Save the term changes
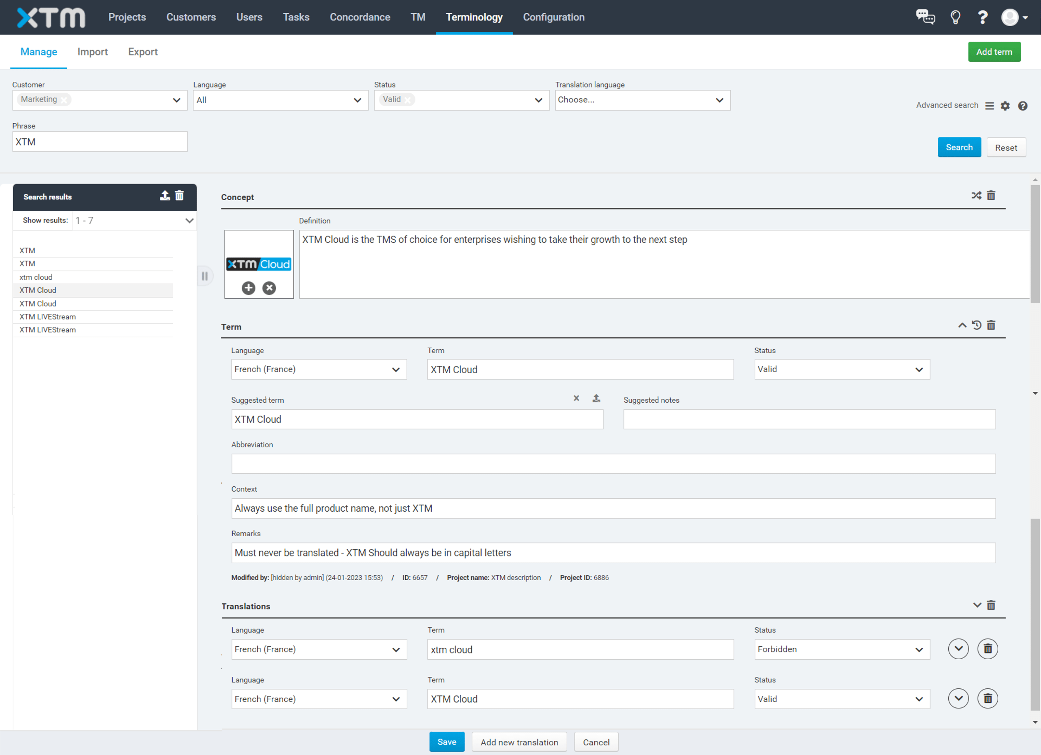1041x755 pixels. (x=447, y=742)
